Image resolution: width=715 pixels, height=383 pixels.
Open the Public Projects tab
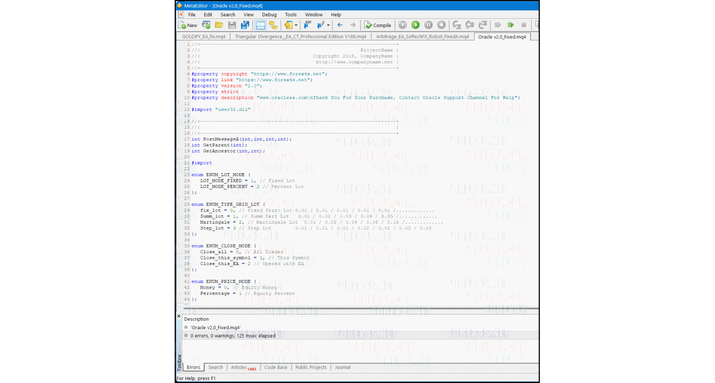click(x=311, y=367)
